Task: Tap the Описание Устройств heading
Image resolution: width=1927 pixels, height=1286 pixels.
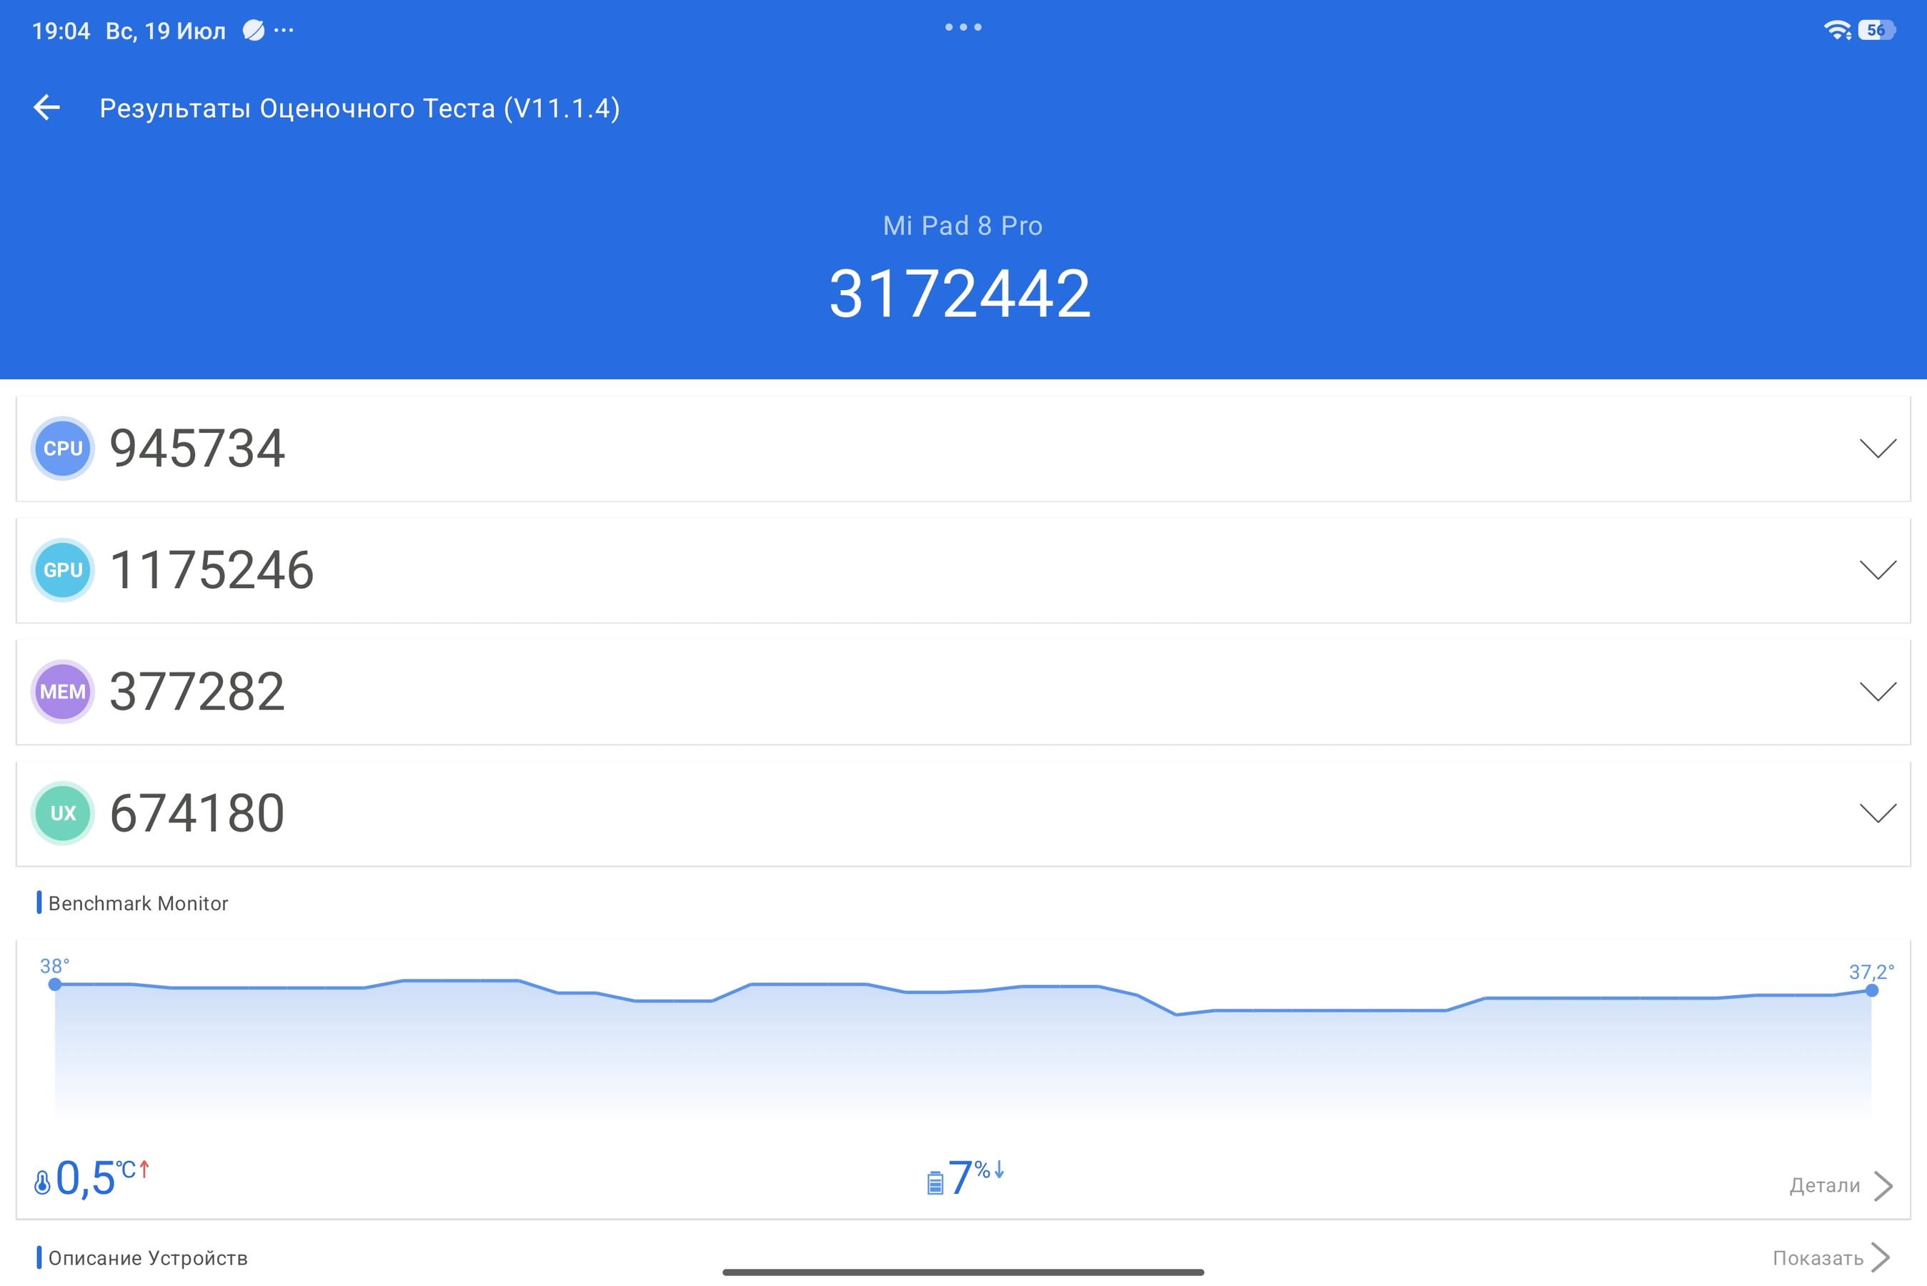Action: point(148,1257)
